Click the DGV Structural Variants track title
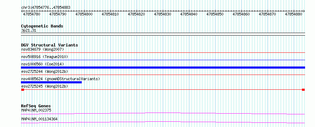Image resolution: width=315 pixels, height=127 pixels. click(50, 45)
